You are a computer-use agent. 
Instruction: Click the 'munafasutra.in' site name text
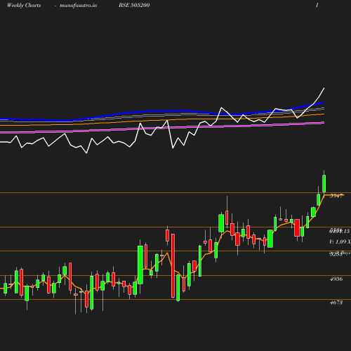click(78, 6)
